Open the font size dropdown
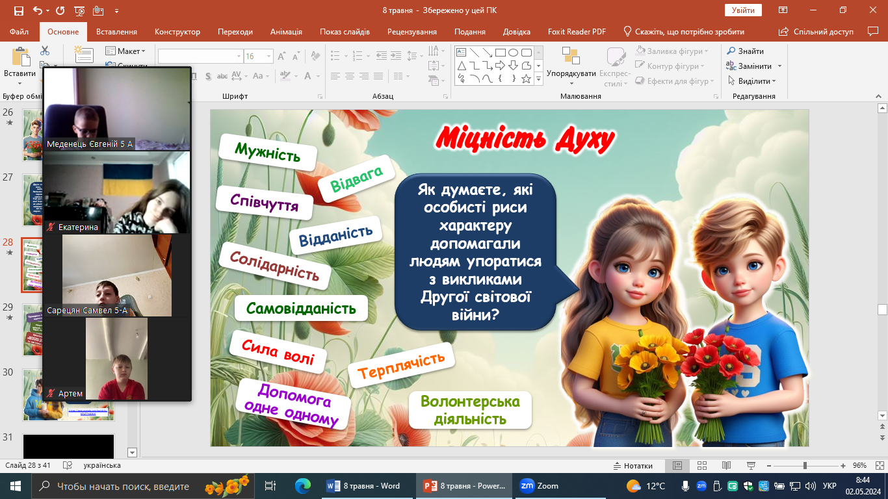The width and height of the screenshot is (888, 499). tap(269, 57)
